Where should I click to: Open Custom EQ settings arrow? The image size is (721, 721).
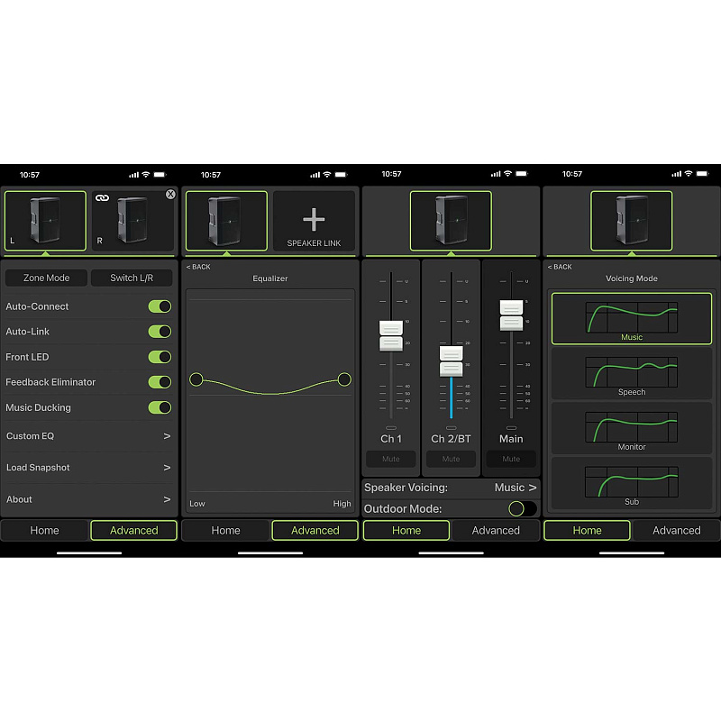click(x=167, y=436)
